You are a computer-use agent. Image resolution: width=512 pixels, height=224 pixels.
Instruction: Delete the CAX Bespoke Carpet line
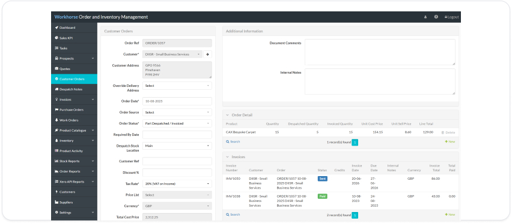click(x=448, y=132)
